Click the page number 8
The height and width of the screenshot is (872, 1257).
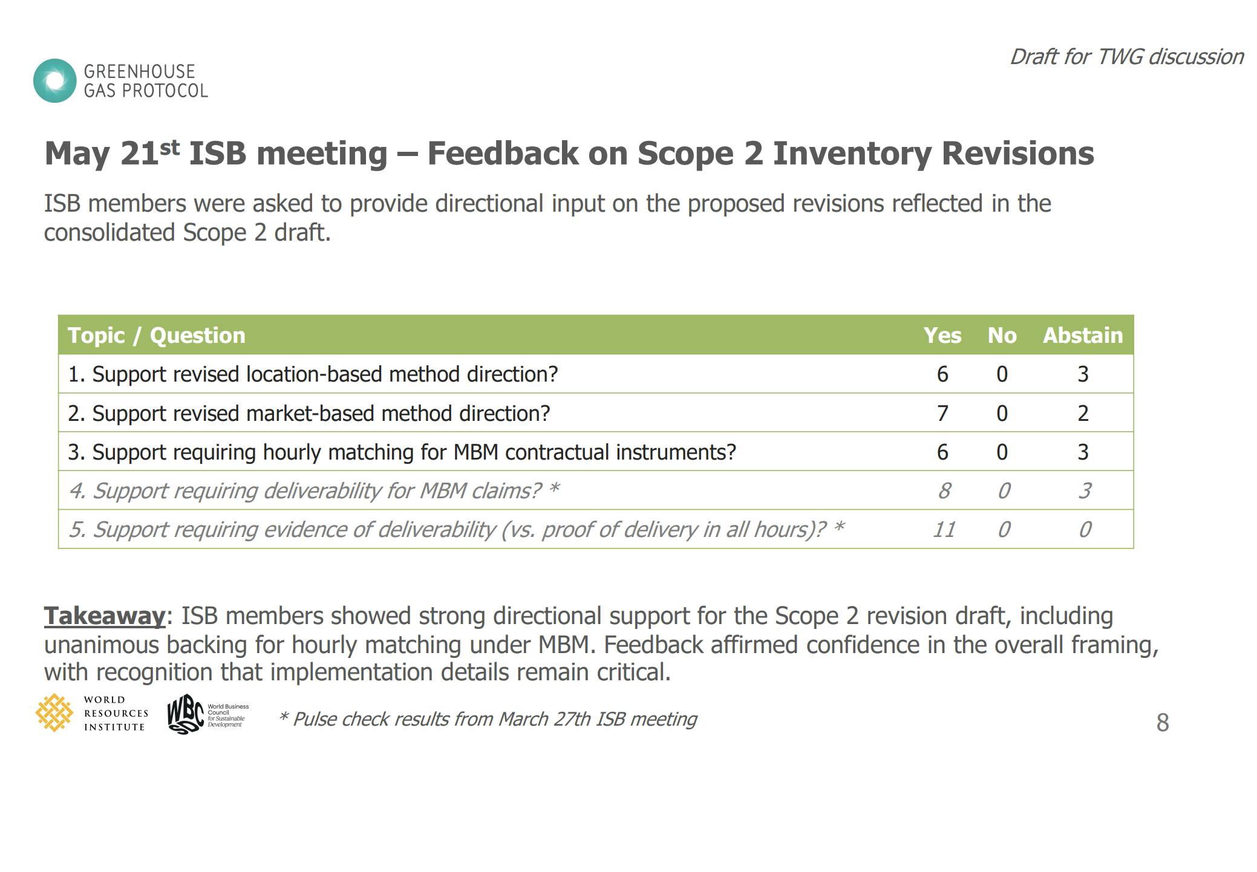click(1162, 723)
